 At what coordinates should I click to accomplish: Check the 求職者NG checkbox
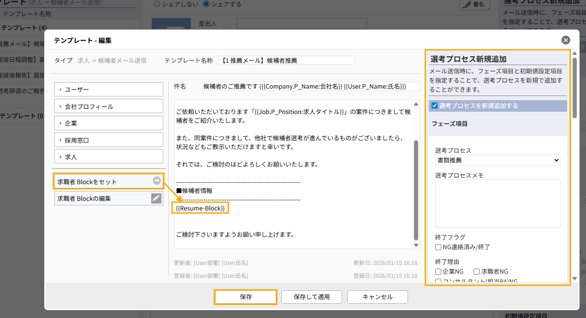pos(477,271)
